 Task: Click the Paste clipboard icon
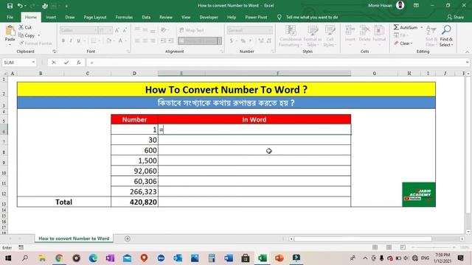click(x=10, y=31)
